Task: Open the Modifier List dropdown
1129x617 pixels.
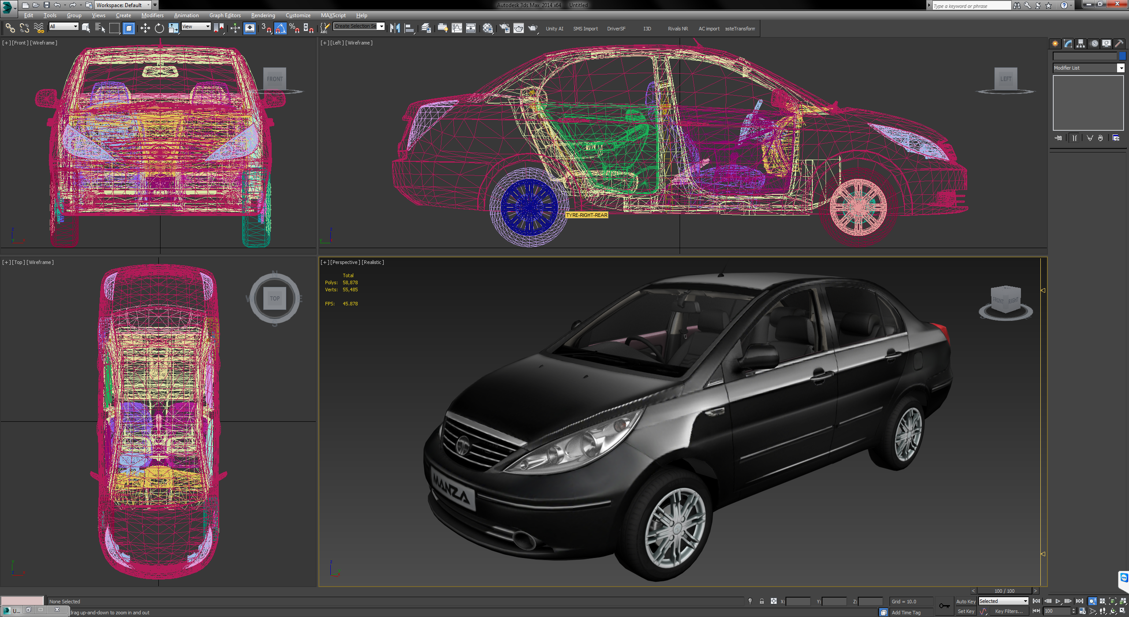Action: click(1087, 67)
